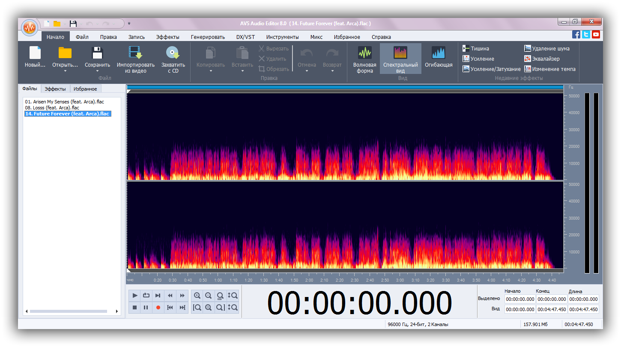This screenshot has width=621, height=347.
Task: Open dropdown next to quick access folder icon
Action: click(x=64, y=24)
